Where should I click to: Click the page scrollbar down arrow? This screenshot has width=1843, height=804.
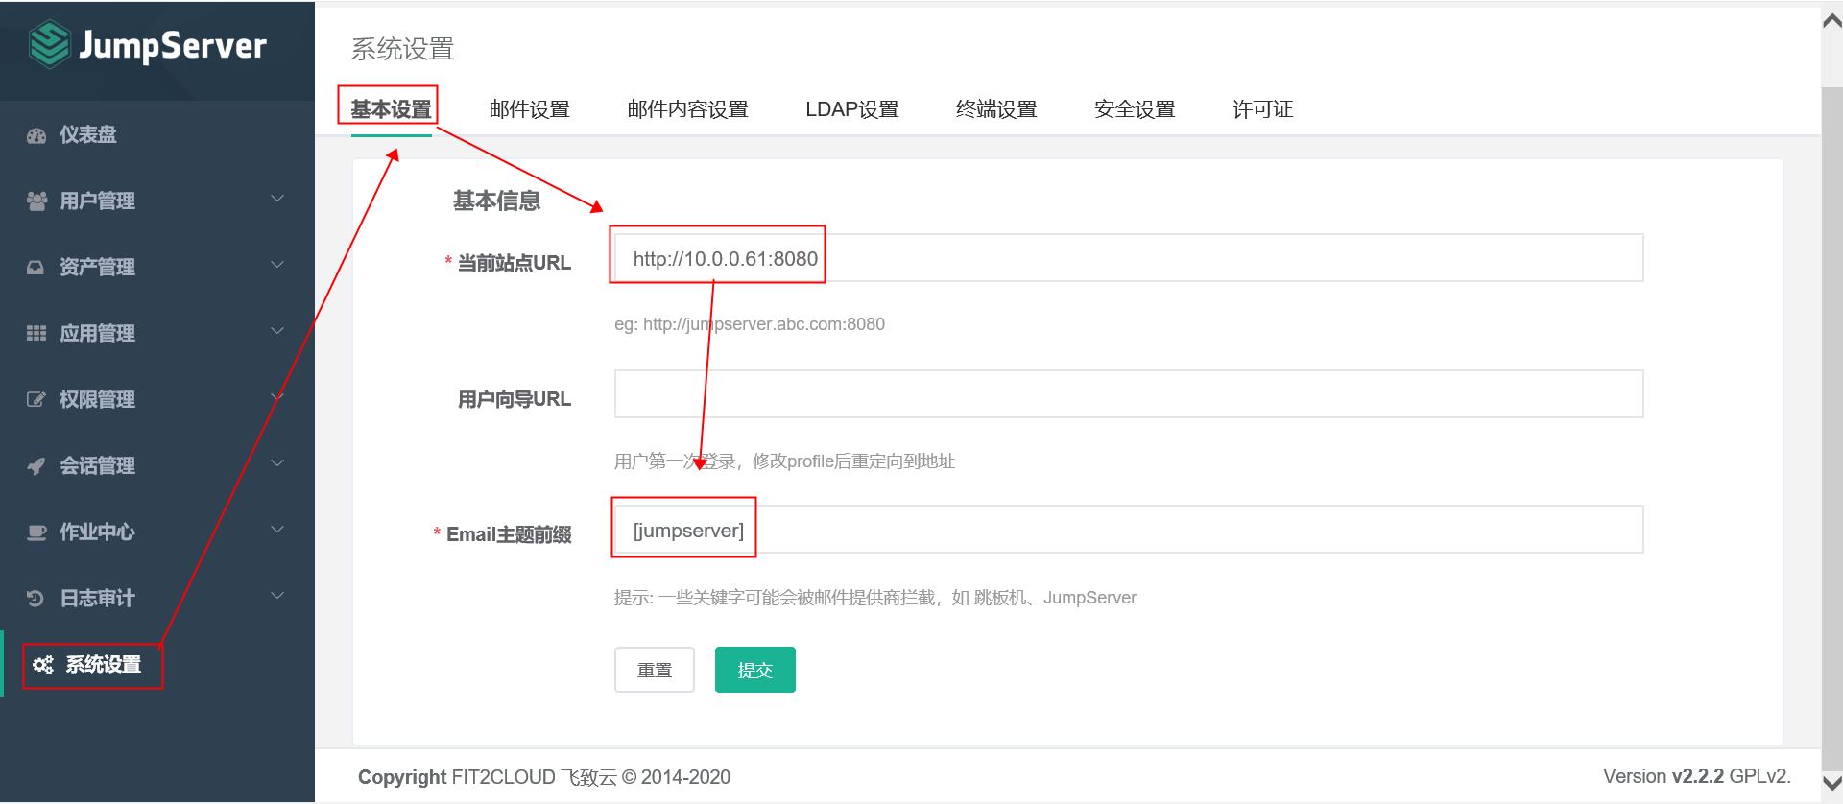point(1831,784)
